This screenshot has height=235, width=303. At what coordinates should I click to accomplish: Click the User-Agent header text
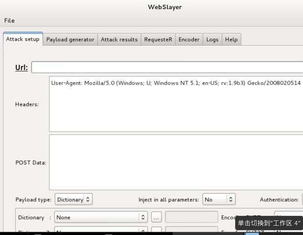point(176,83)
